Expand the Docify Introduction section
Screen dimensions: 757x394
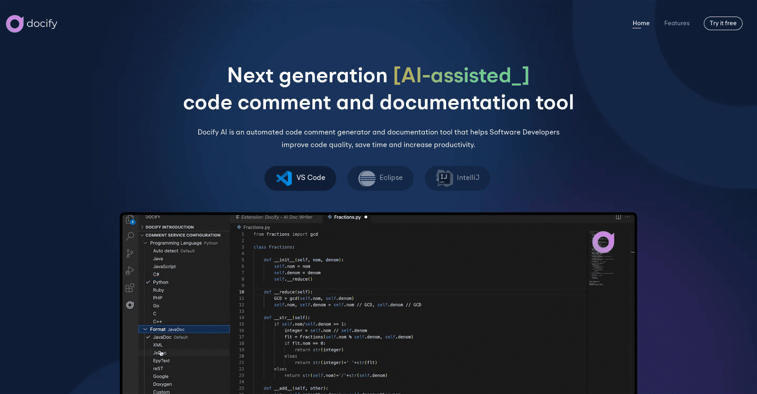(x=169, y=227)
